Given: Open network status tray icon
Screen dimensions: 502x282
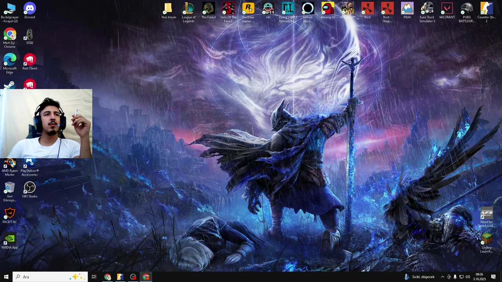Looking at the screenshot, I should coord(461,277).
